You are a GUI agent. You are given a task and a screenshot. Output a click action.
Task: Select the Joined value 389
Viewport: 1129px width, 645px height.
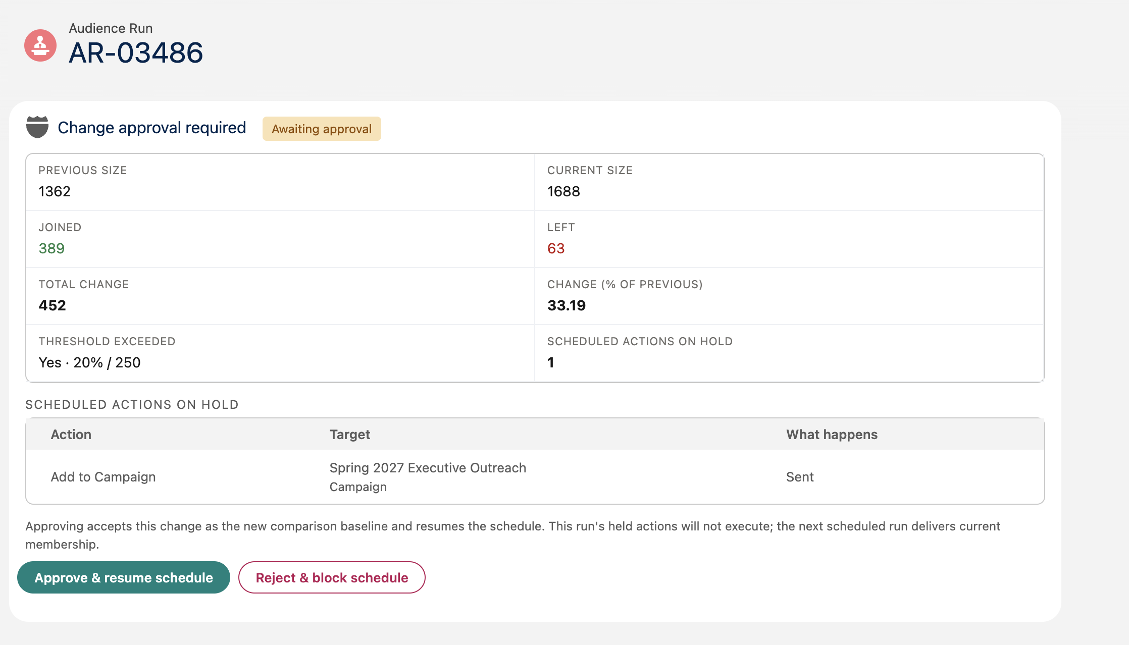(52, 248)
